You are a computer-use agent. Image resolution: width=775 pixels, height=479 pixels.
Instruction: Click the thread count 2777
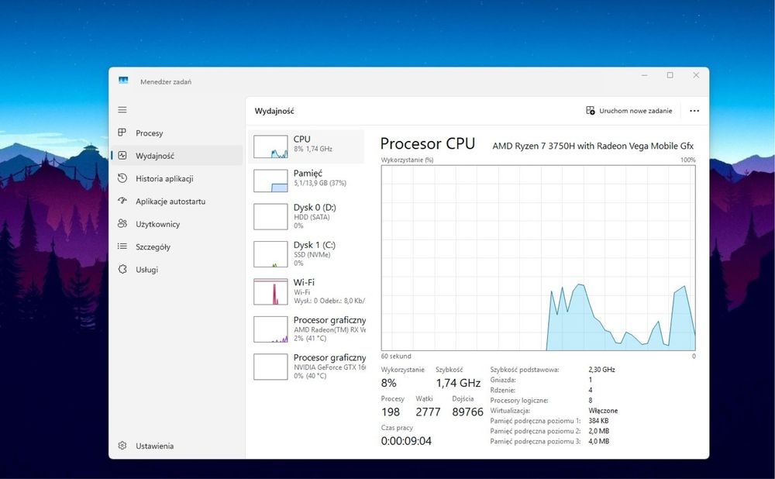point(428,412)
